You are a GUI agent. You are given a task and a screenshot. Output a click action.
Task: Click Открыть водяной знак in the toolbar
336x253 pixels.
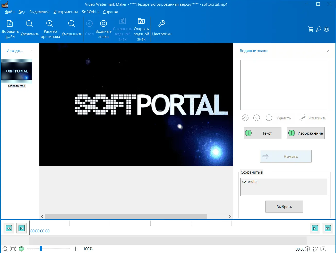pyautogui.click(x=141, y=29)
